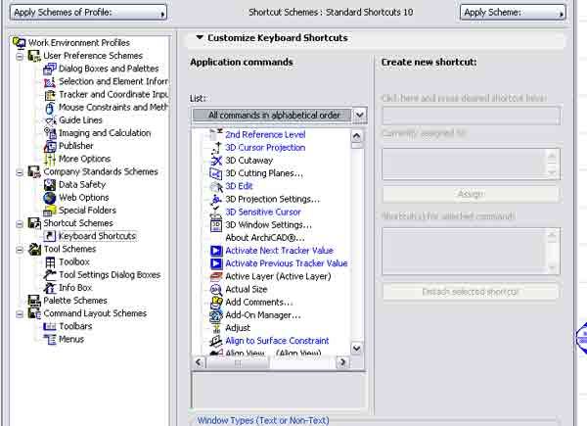Select the About ArchiCAD command

(x=265, y=238)
